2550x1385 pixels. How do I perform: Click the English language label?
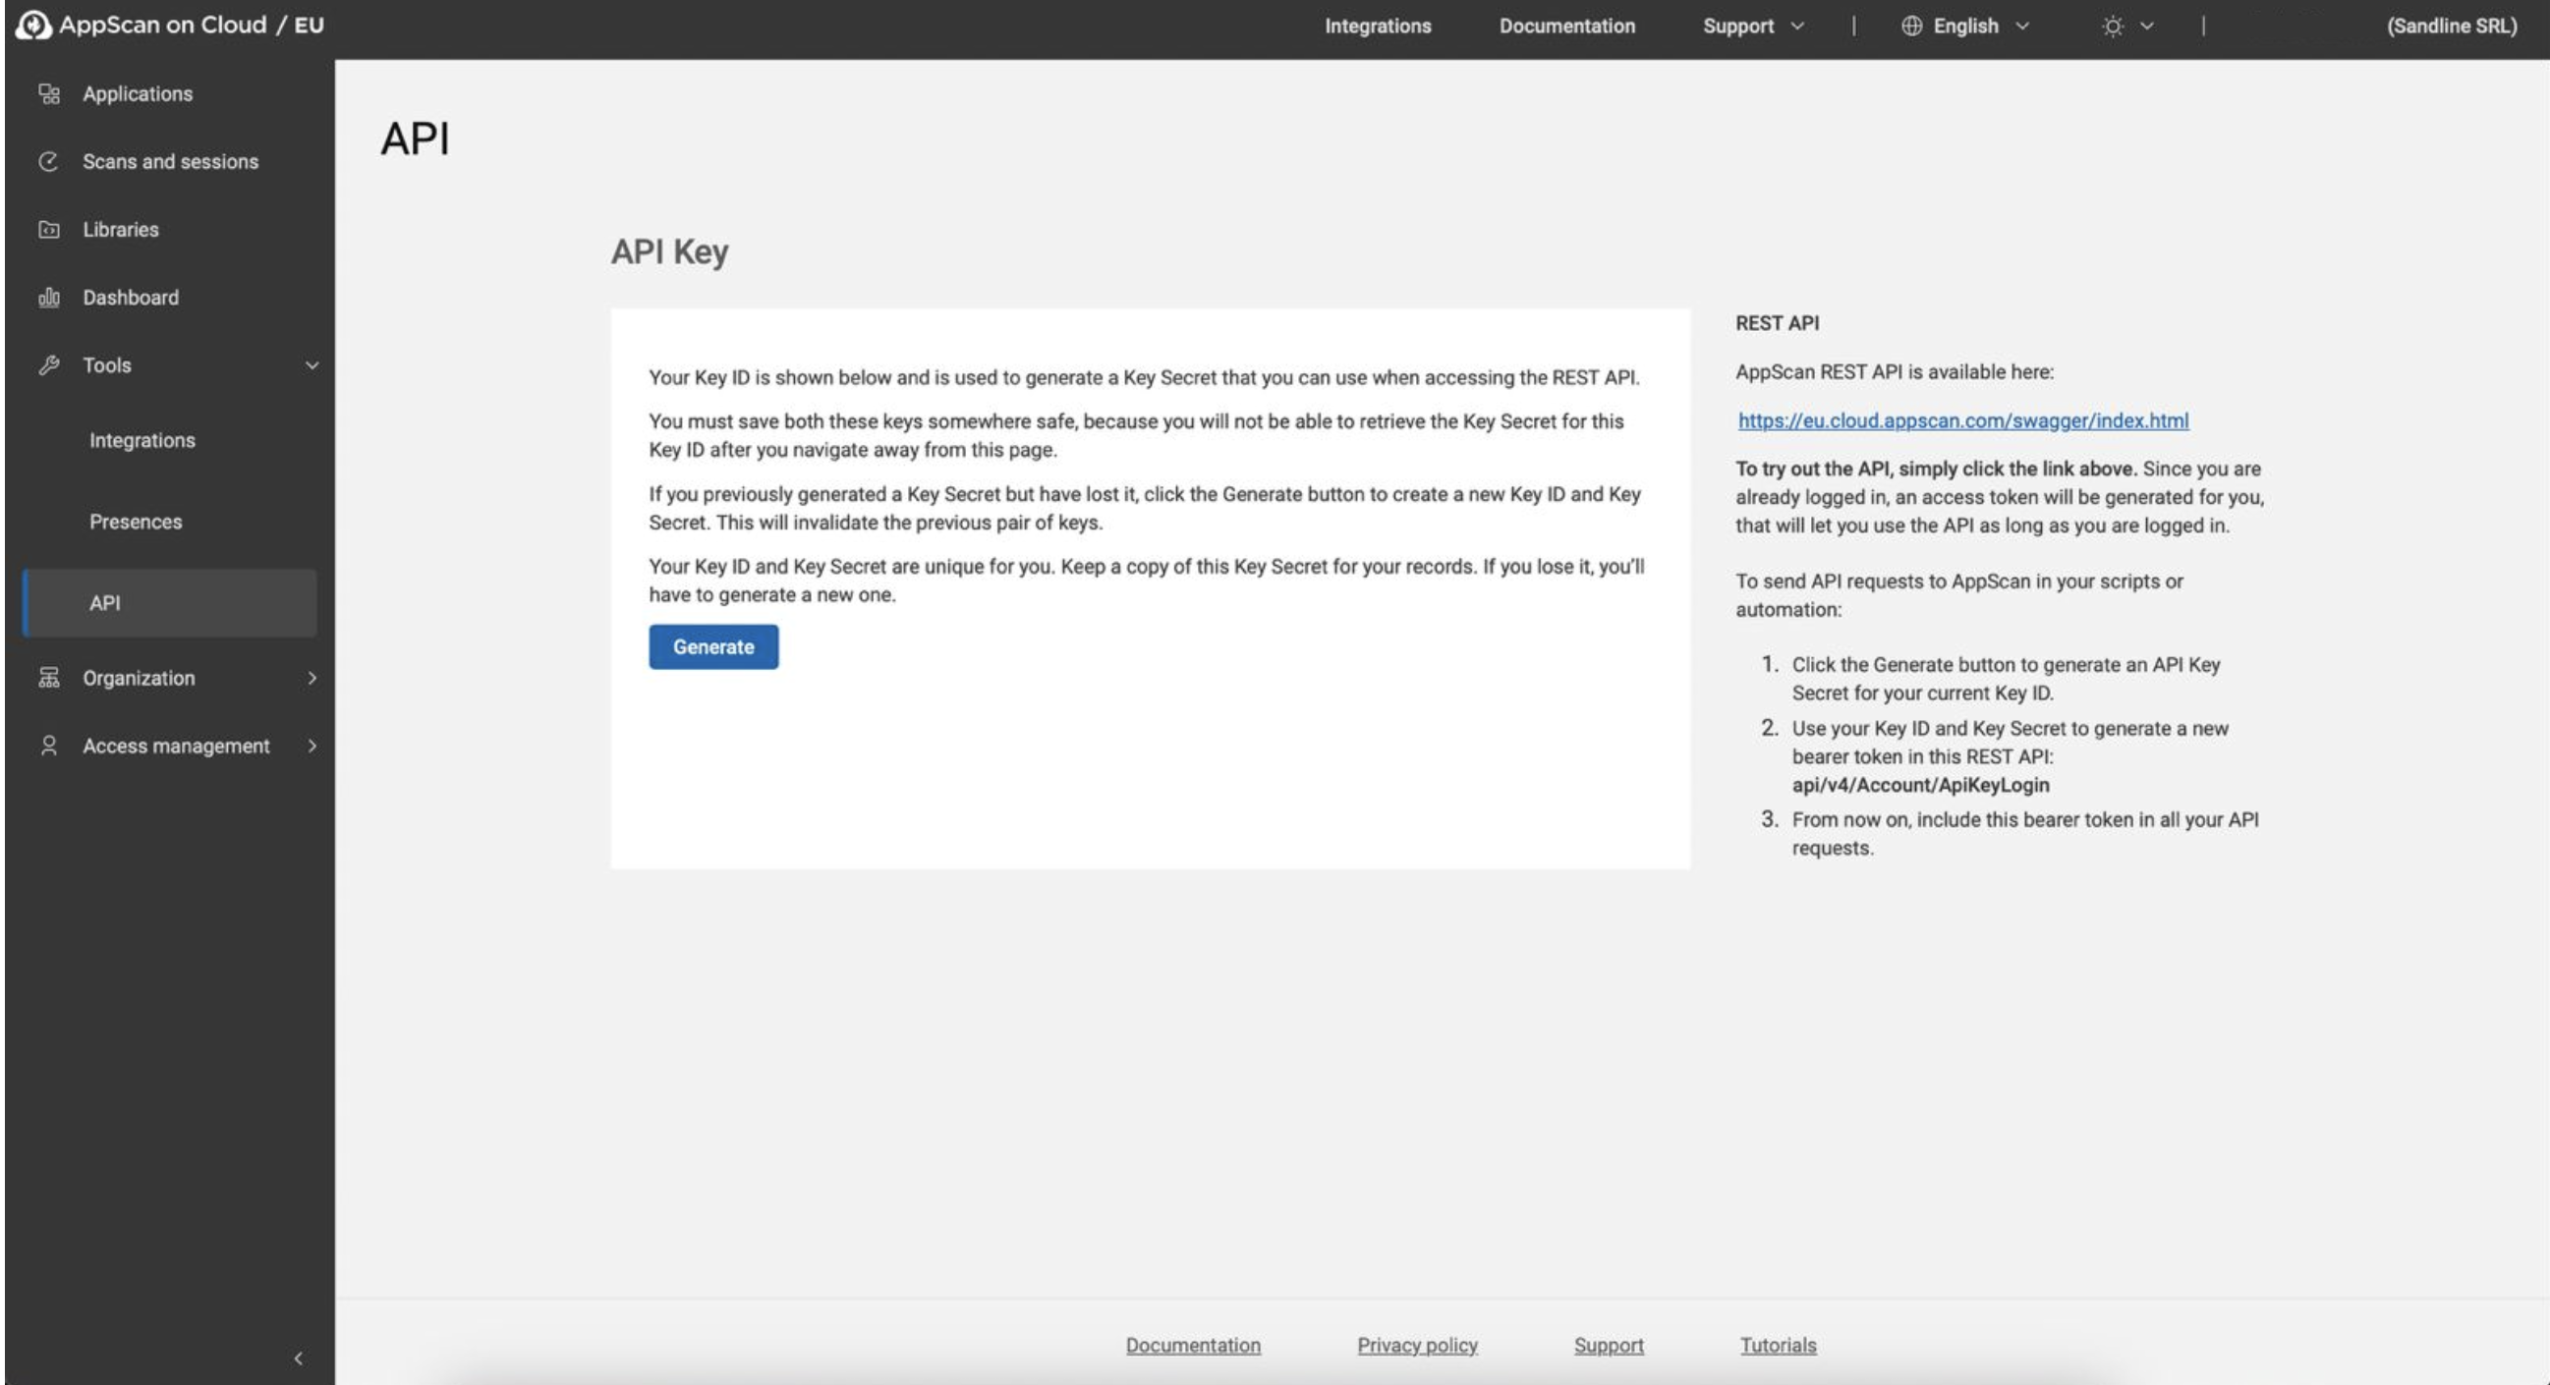tap(1965, 27)
